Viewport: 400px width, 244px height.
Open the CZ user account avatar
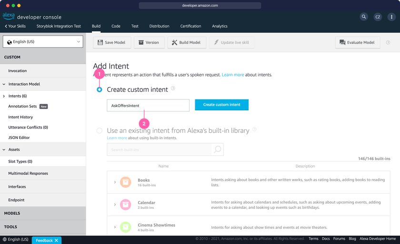[378, 17]
